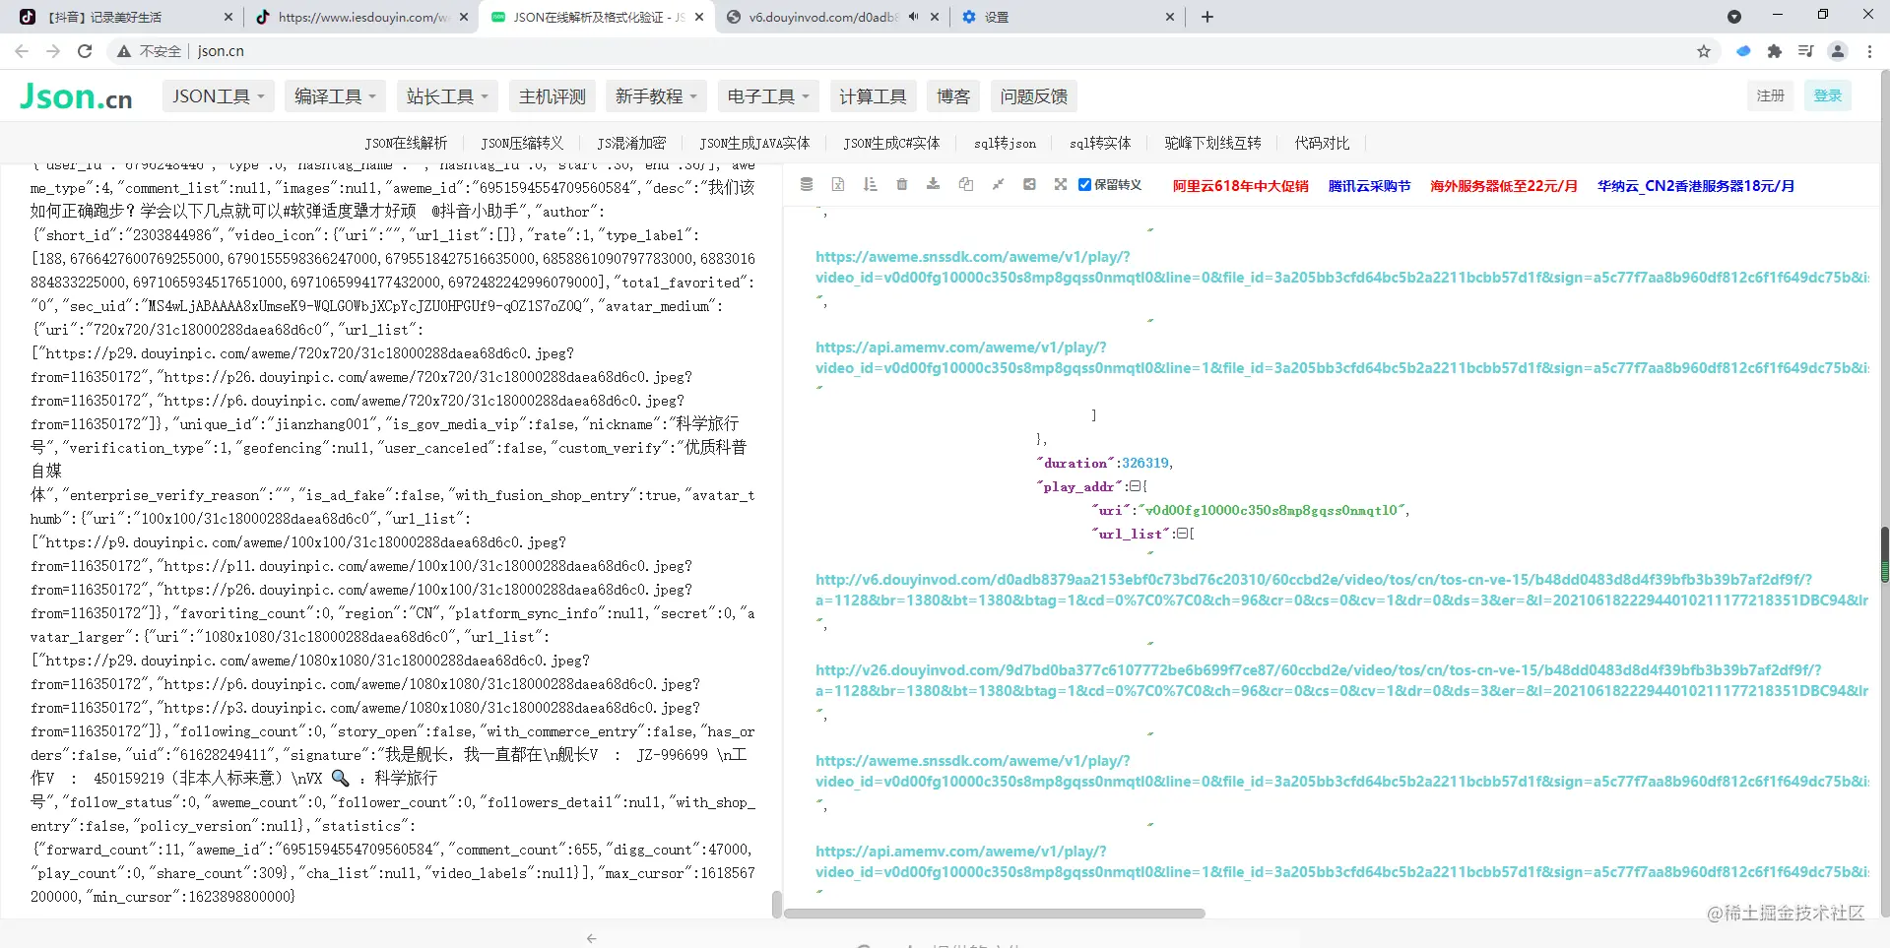
Task: Switch to the sql转json tab
Action: [x=1005, y=143]
